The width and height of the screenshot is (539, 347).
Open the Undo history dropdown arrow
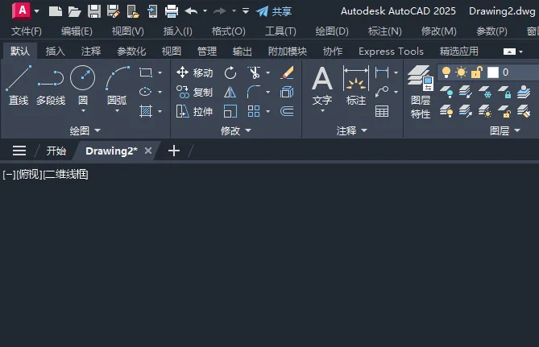coord(205,11)
